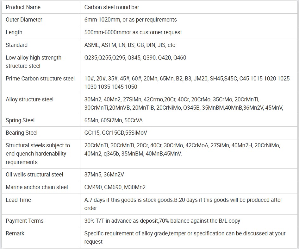This screenshot has width=299, height=249.
Task: Click the Q235, Q255, Q295 grades text
Action: (135, 58)
